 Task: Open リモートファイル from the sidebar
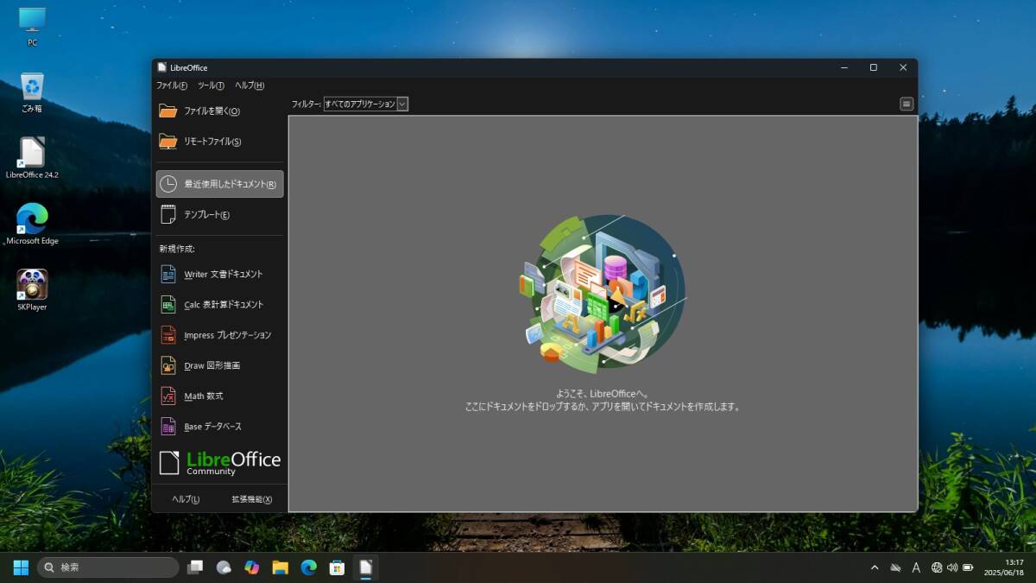219,142
